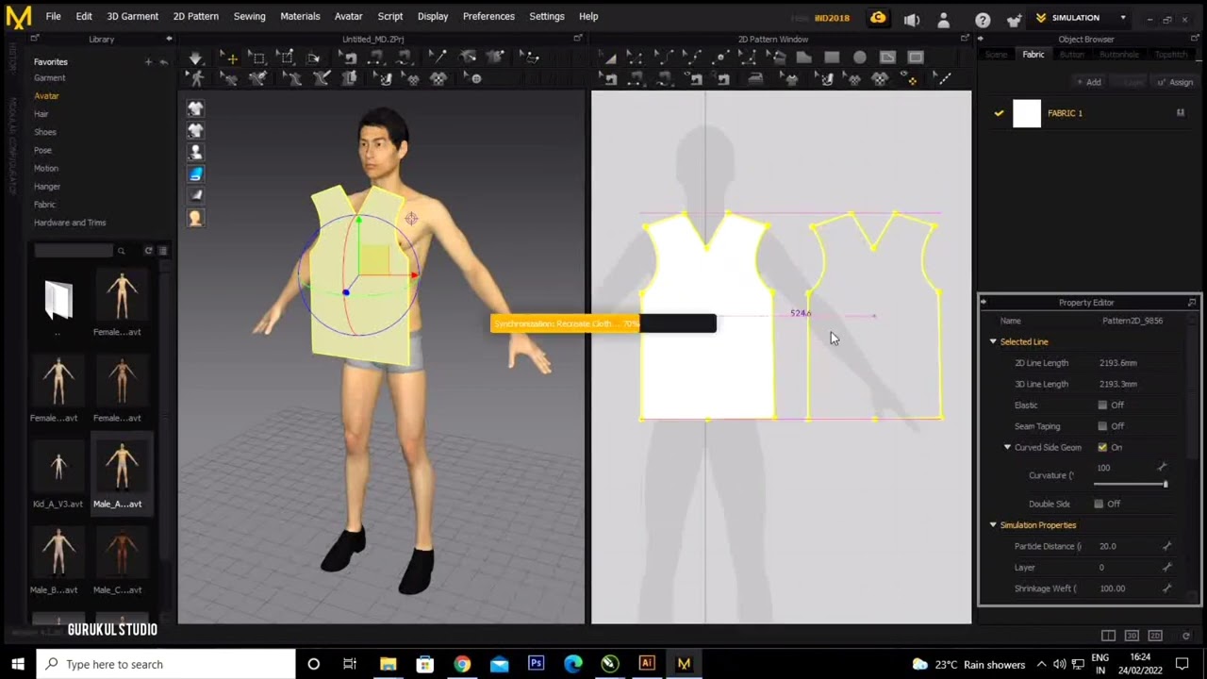Image resolution: width=1207 pixels, height=679 pixels.
Task: Click the Add button in Object Browser
Action: 1089,82
